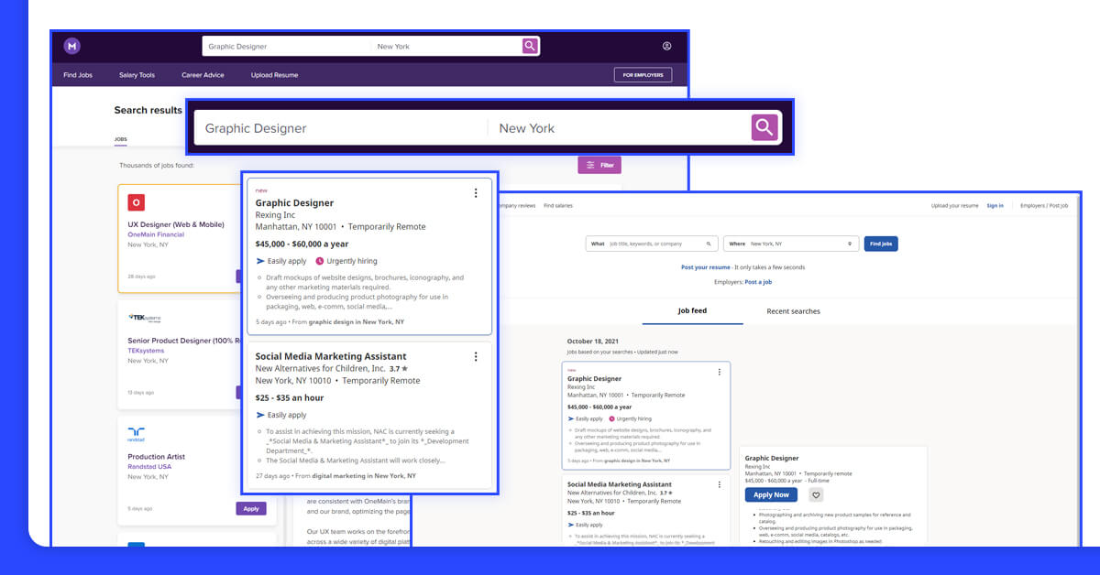Open Career Advice in Monster navigation

click(203, 75)
